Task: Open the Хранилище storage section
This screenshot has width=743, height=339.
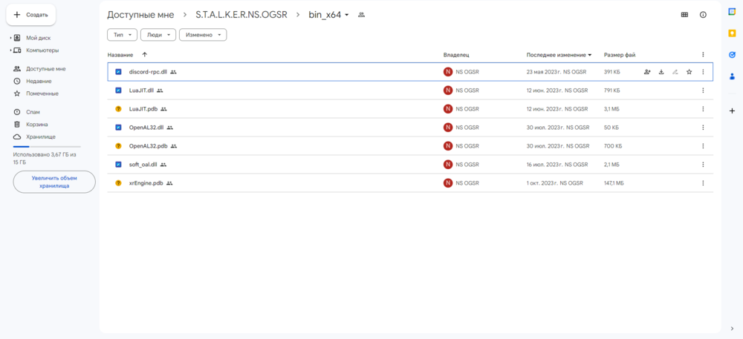Action: coord(41,136)
